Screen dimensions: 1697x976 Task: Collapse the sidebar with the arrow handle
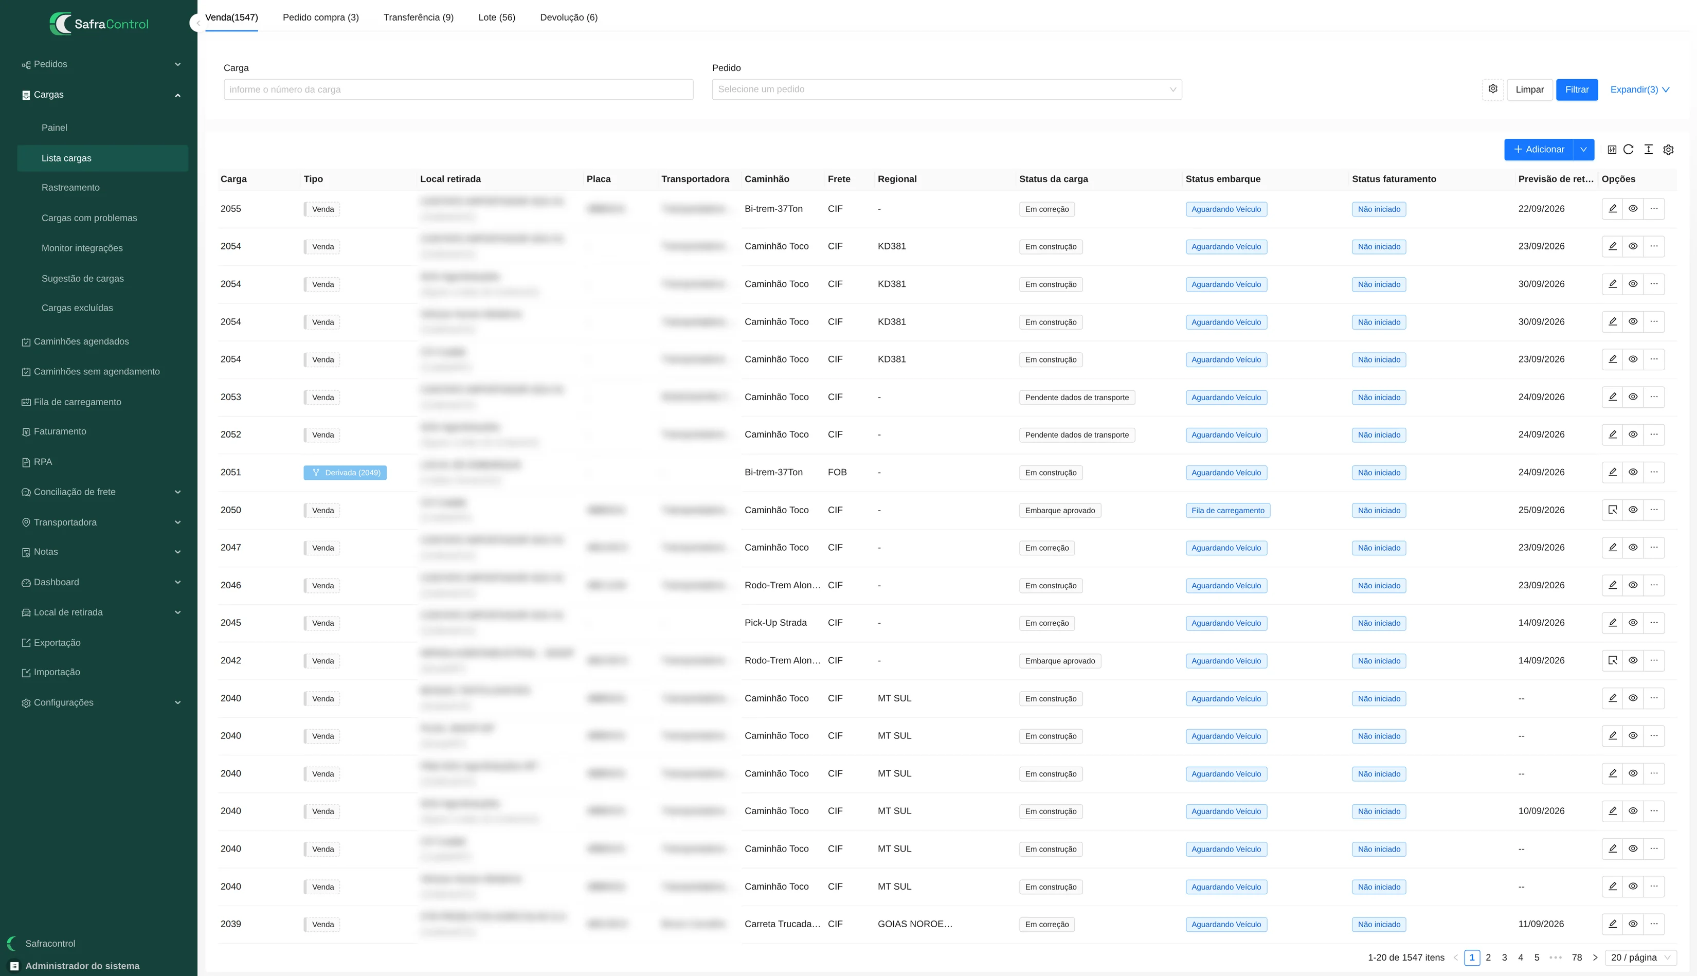[196, 24]
